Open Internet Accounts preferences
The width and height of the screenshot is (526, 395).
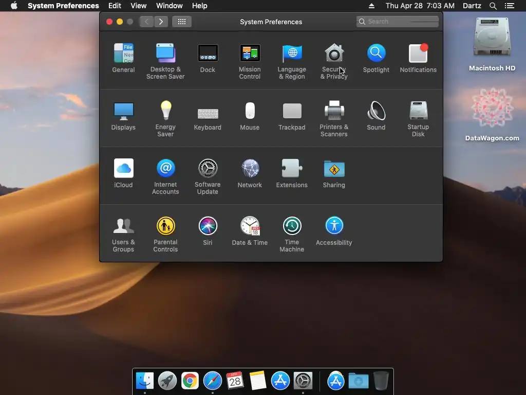(165, 176)
